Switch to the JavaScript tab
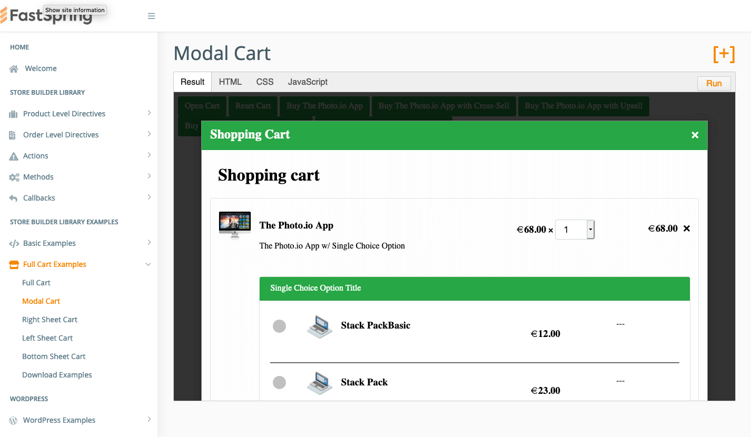The image size is (751, 437). coord(308,82)
